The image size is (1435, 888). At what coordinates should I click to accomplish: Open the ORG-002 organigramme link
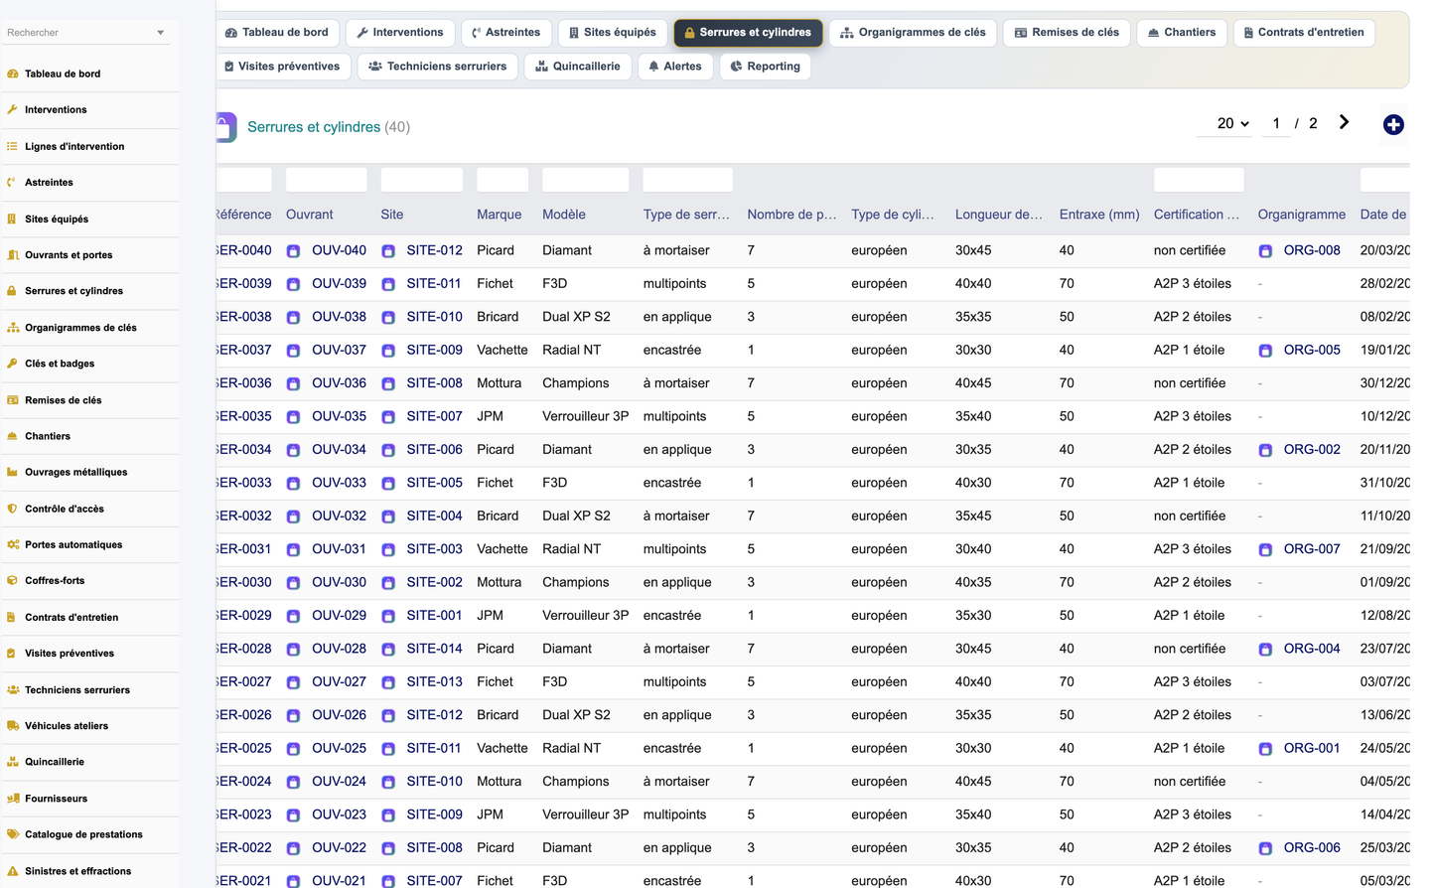(1312, 449)
